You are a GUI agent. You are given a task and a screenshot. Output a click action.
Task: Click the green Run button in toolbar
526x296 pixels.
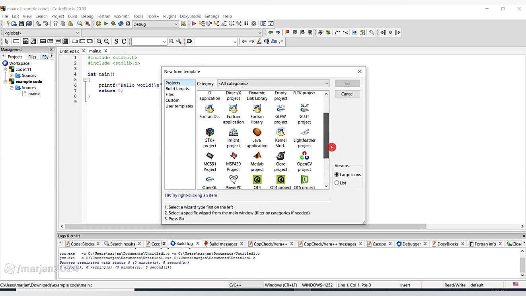pyautogui.click(x=106, y=24)
